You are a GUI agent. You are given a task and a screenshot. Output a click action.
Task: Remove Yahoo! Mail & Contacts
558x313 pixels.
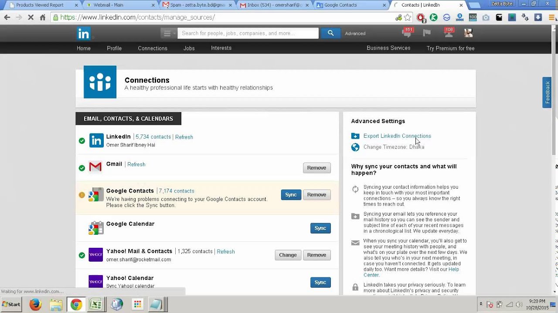click(316, 255)
